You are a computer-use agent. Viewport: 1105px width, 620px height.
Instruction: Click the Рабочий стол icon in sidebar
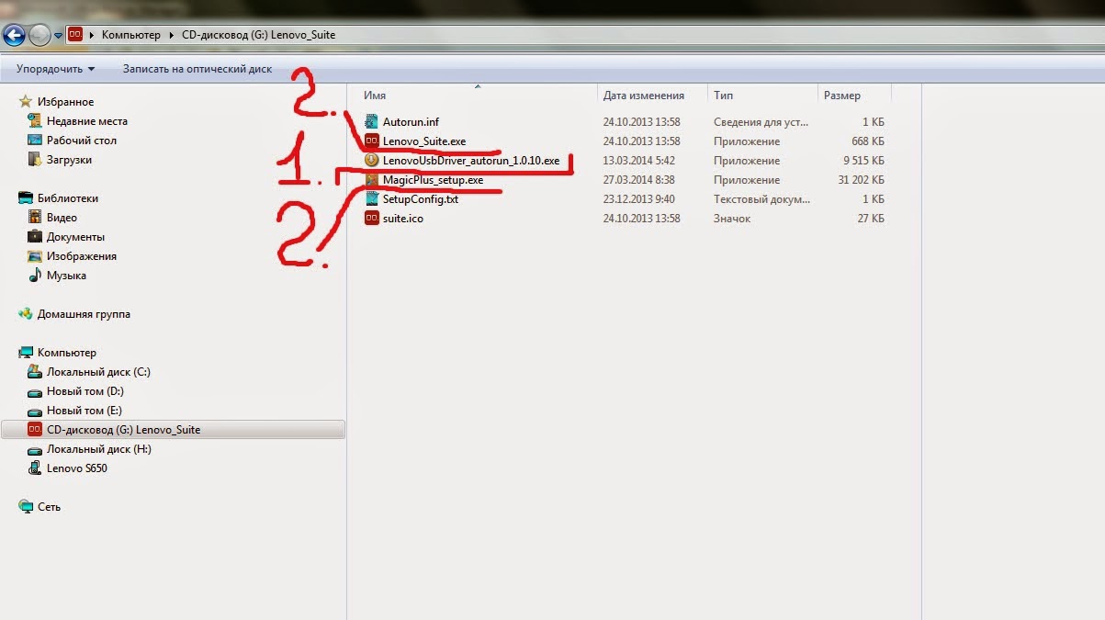[x=35, y=141]
